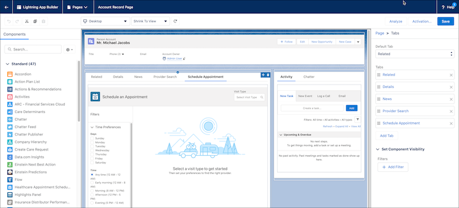Select the Create Care Request icon
This screenshot has height=208, width=459.
(x=10, y=149)
